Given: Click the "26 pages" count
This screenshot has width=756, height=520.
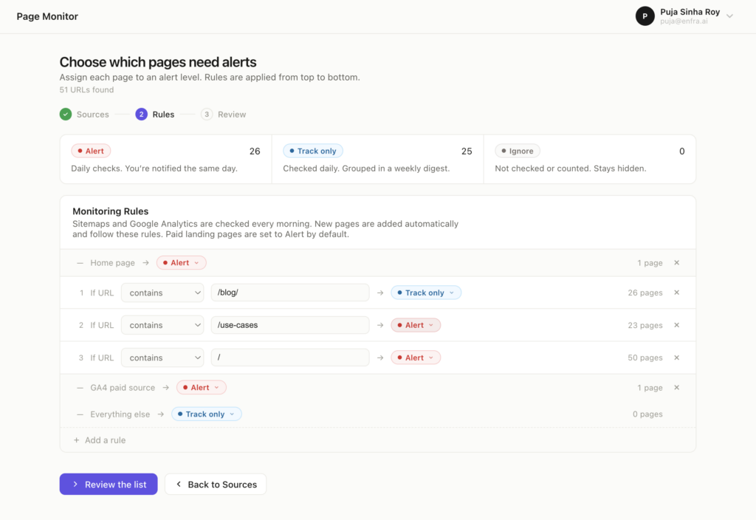Looking at the screenshot, I should click(x=645, y=292).
